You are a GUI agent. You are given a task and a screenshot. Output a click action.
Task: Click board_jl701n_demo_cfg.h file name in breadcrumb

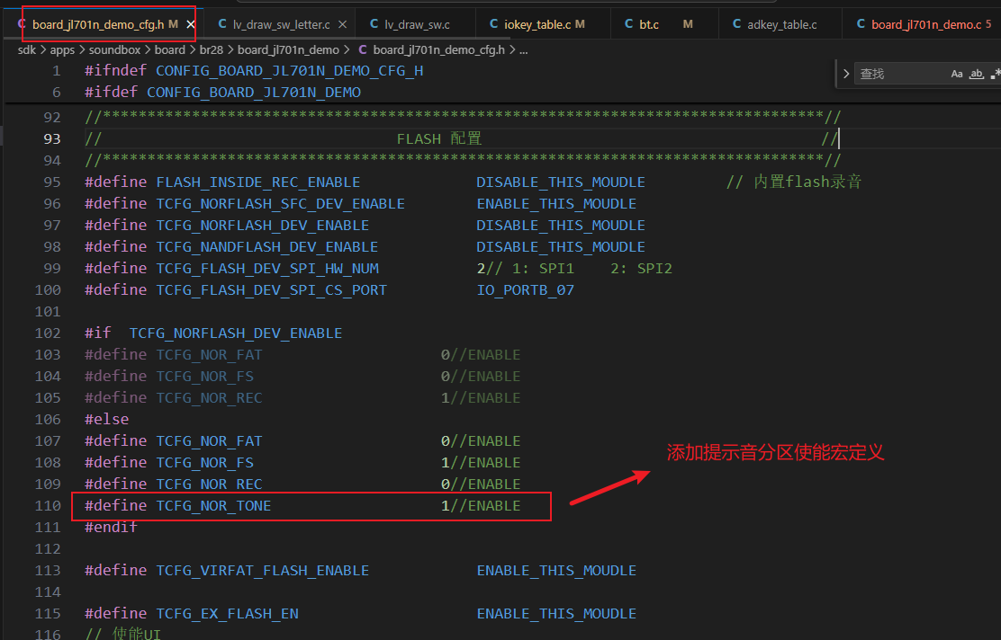[439, 49]
